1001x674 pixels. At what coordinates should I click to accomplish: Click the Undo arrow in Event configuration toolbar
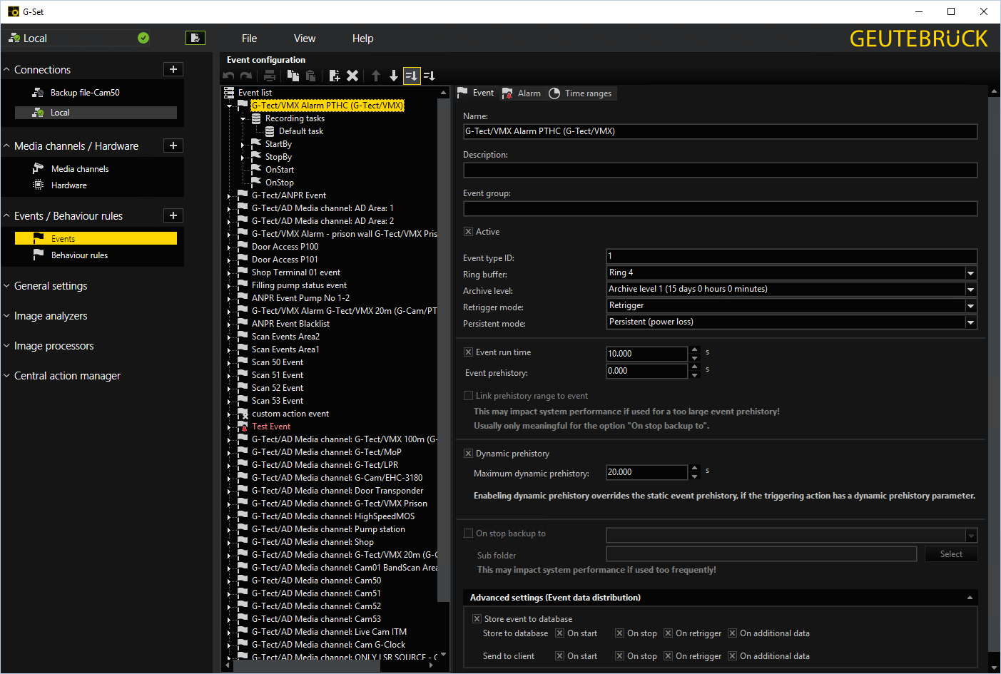point(229,76)
